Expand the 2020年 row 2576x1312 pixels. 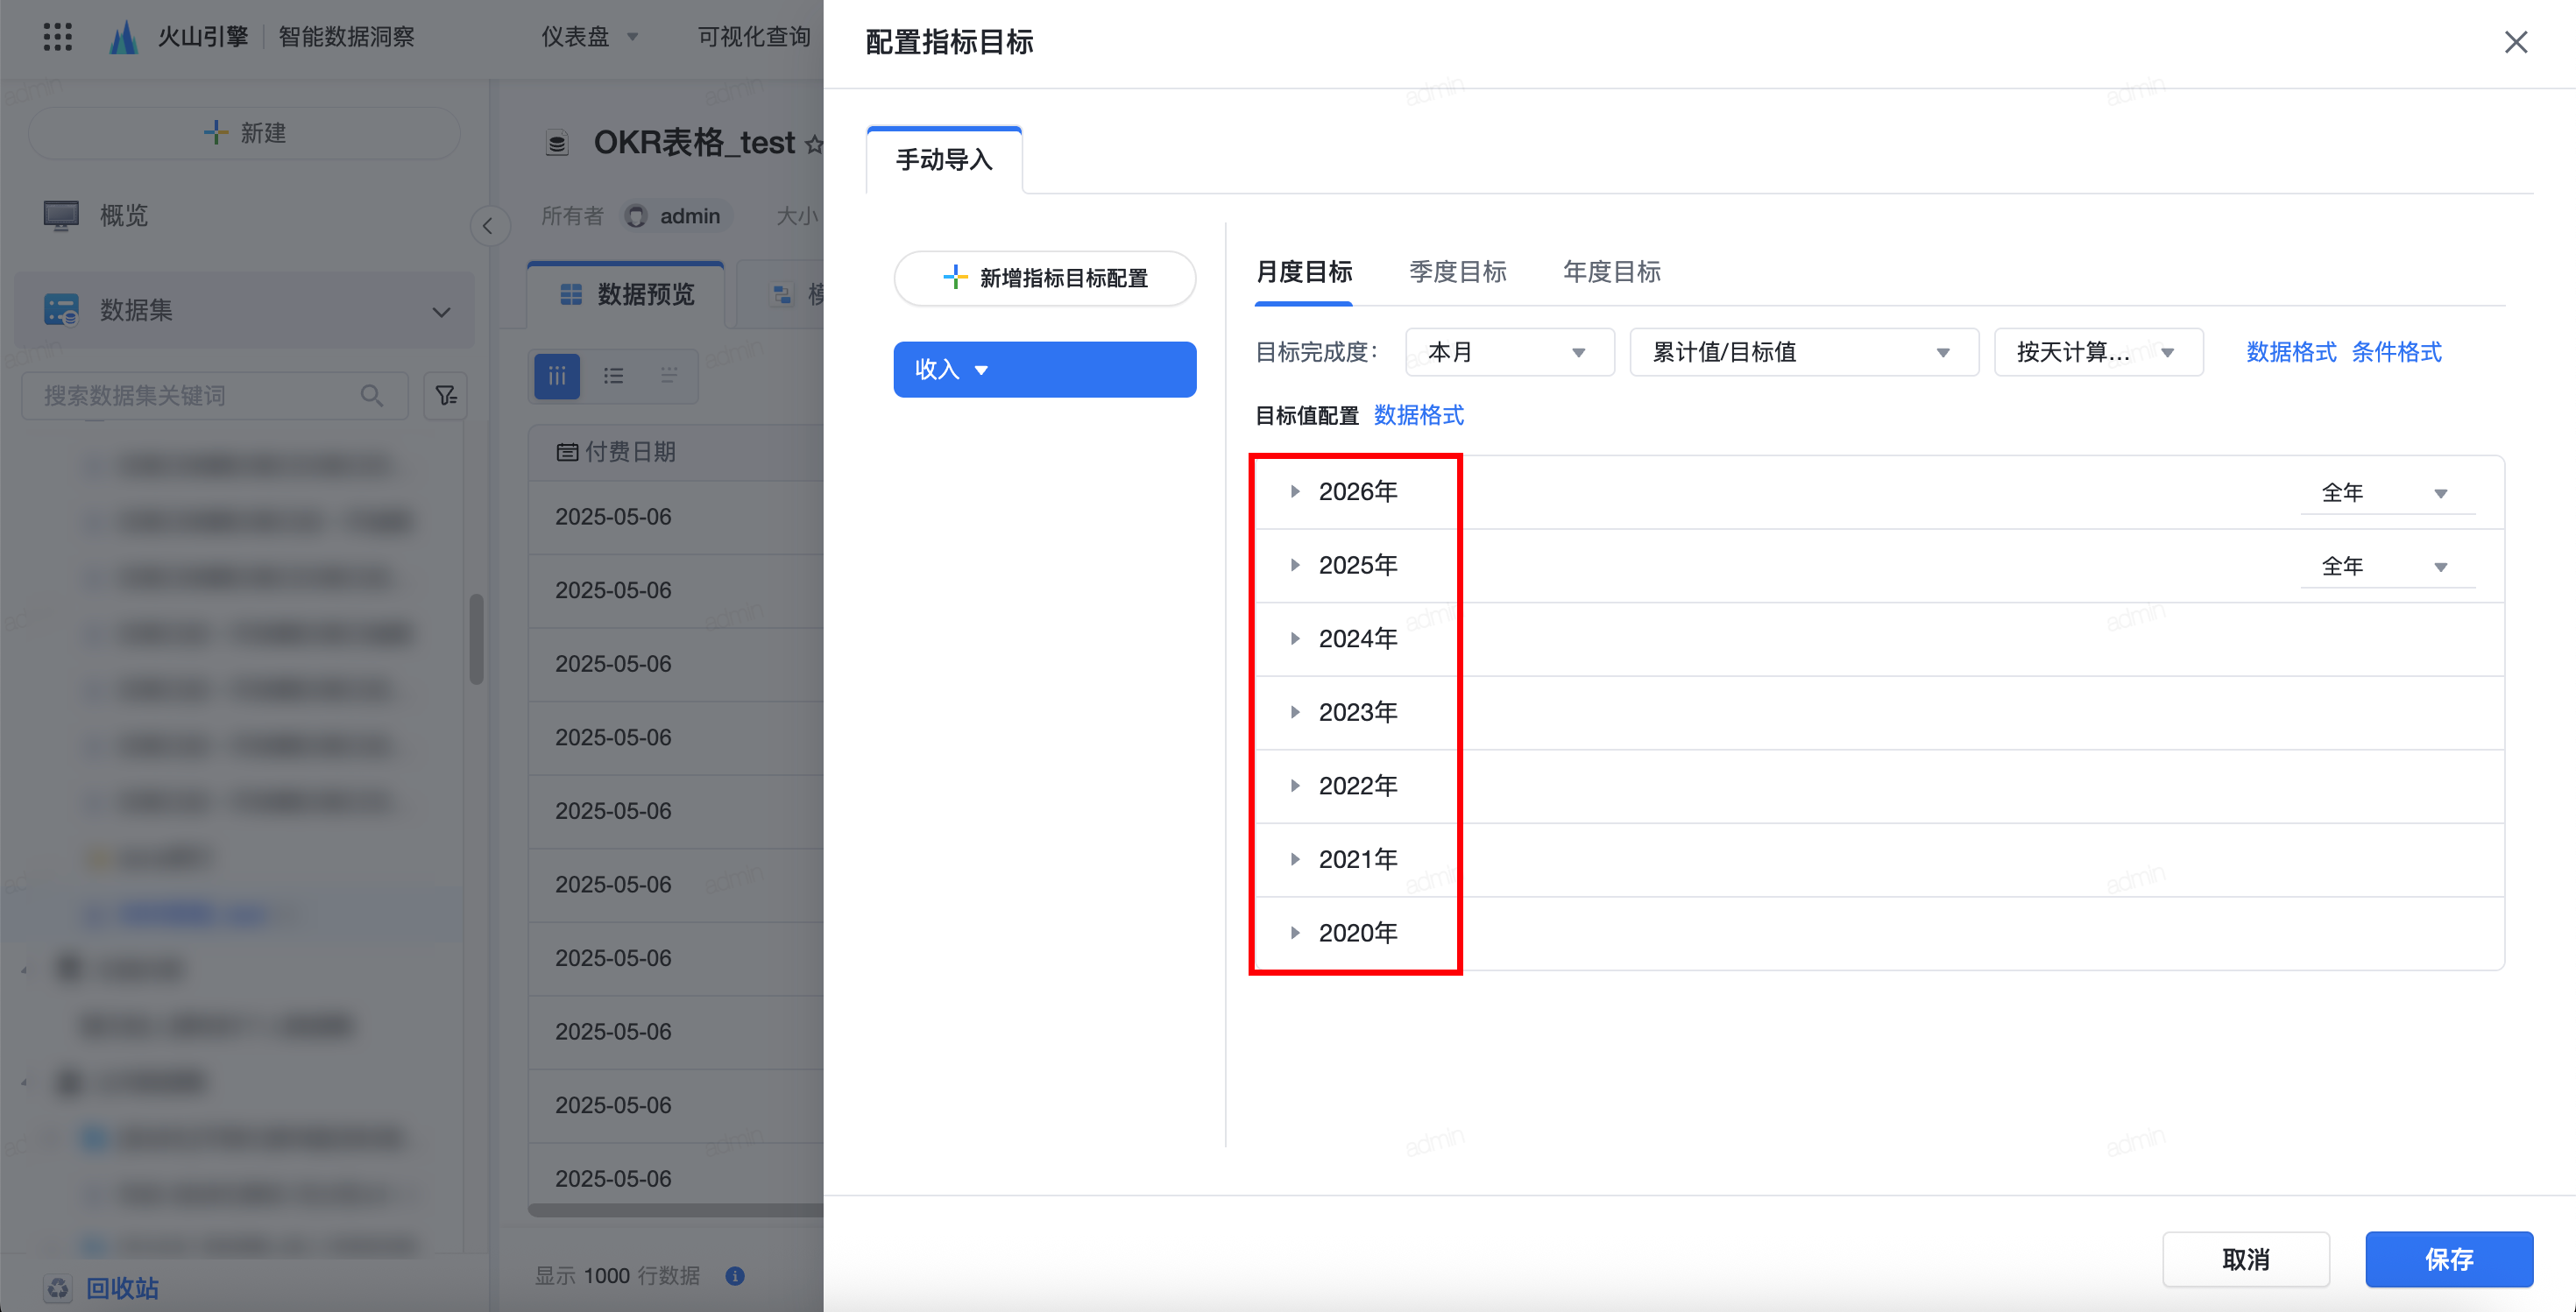(x=1295, y=932)
